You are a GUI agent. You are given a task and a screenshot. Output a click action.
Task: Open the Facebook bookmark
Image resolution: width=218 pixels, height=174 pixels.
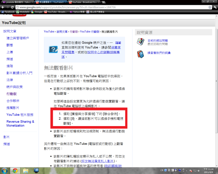coord(8,12)
